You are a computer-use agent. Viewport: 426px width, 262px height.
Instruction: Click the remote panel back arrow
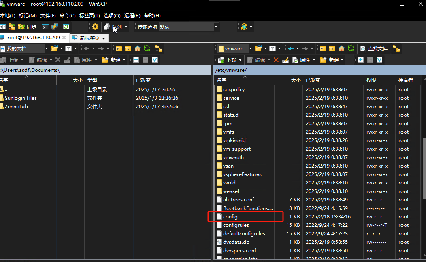tap(291, 48)
